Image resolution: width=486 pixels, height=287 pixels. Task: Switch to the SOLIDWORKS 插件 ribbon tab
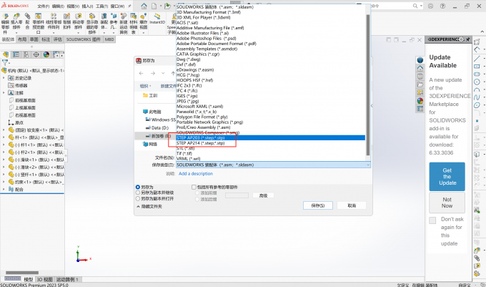(x=84, y=39)
